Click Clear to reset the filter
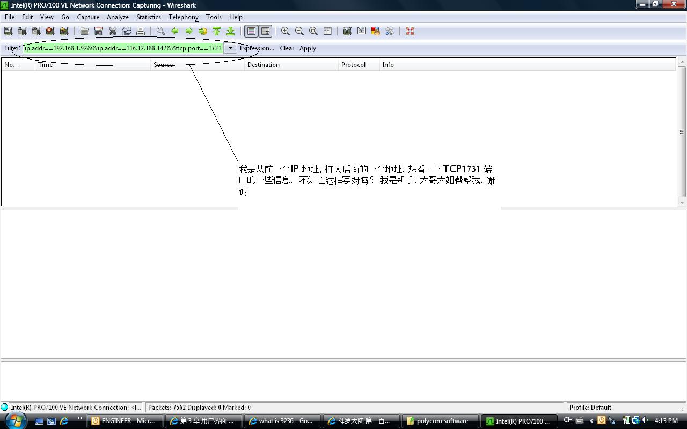Screen dimensions: 687x429 pyautogui.click(x=287, y=48)
